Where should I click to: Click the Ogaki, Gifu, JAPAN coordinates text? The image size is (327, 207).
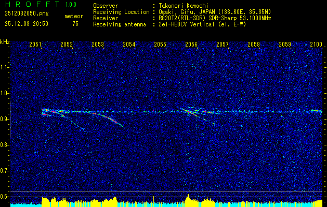pyautogui.click(x=214, y=12)
